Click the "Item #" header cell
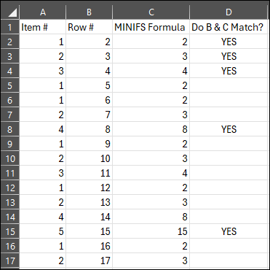Image resolution: width=270 pixels, height=270 pixels. point(43,27)
